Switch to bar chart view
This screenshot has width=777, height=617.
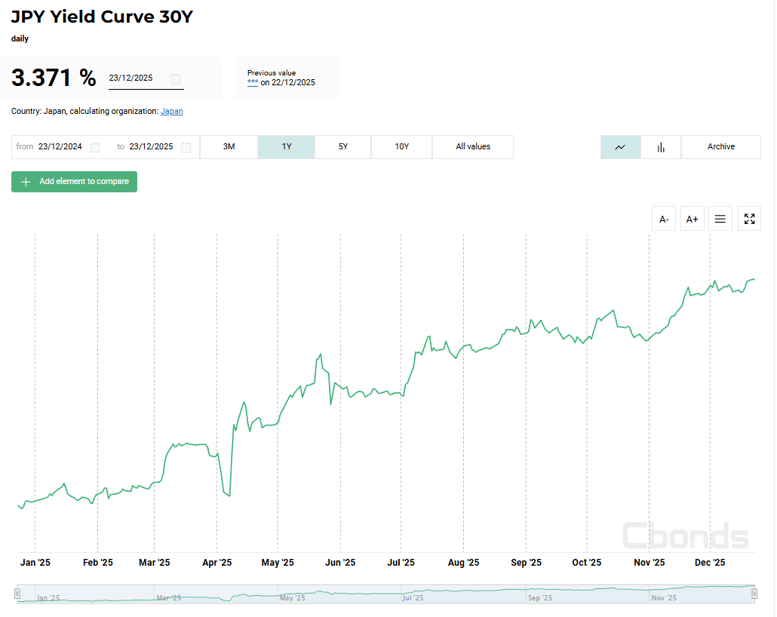[661, 147]
